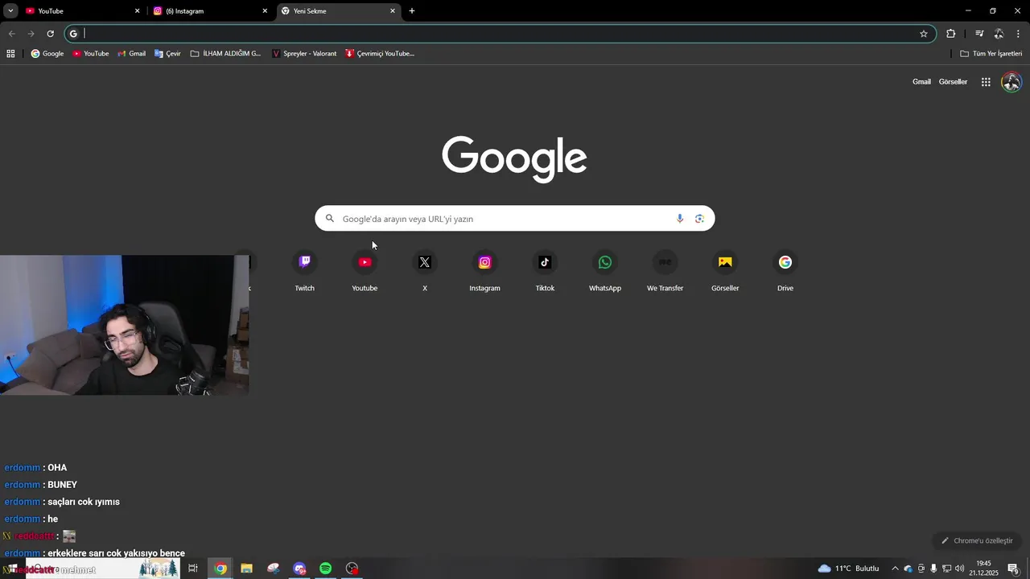Image resolution: width=1030 pixels, height=579 pixels.
Task: Open File Explorer from the taskbar
Action: click(247, 569)
